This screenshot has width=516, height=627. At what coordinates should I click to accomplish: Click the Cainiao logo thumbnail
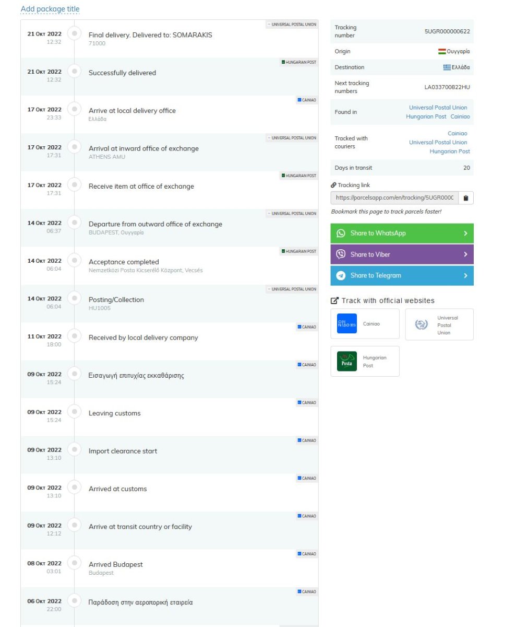click(347, 323)
